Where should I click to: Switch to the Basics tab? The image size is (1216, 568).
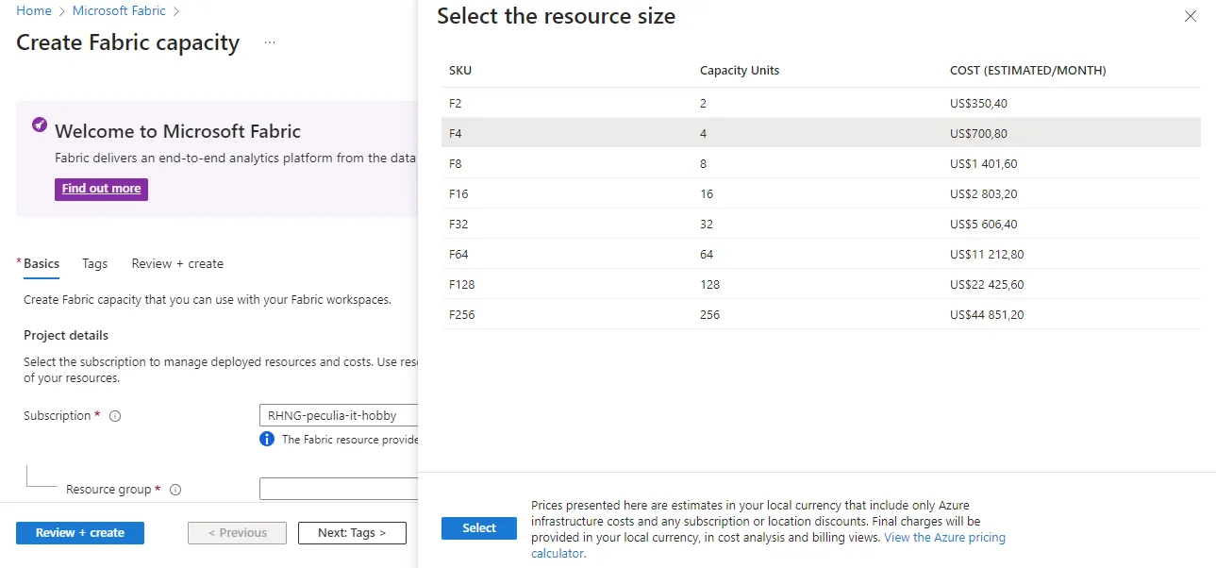[42, 264]
